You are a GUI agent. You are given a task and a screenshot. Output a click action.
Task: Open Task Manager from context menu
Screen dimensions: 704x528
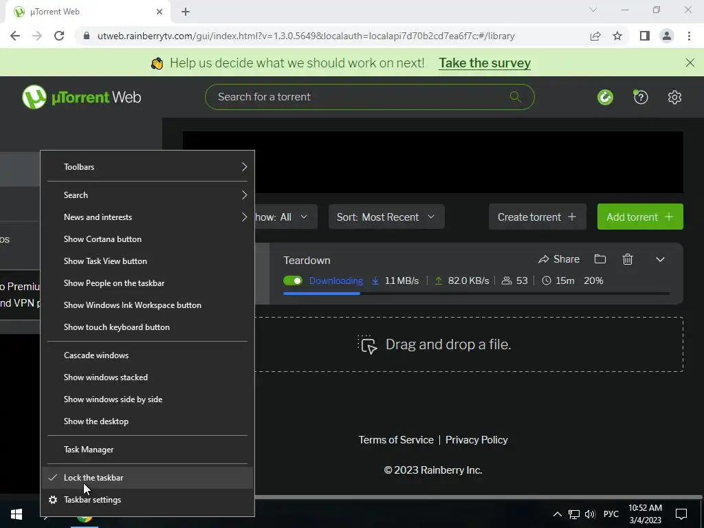(x=147, y=450)
